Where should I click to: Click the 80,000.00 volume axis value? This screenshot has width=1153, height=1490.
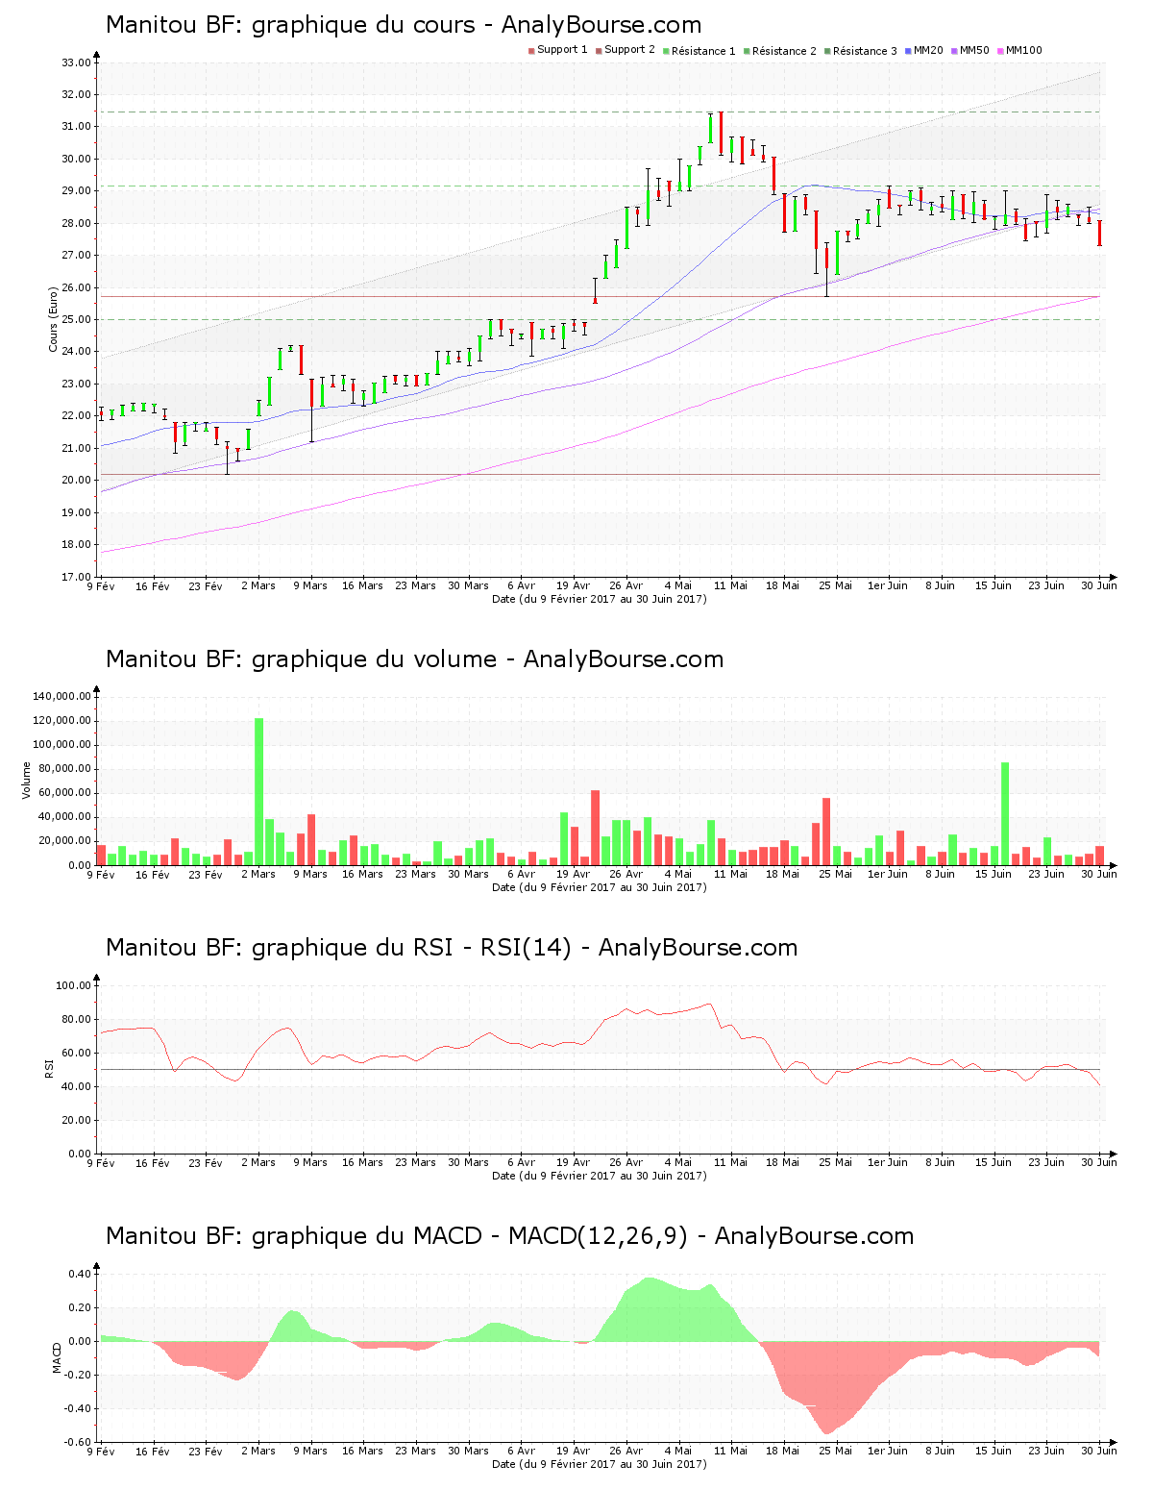pyautogui.click(x=64, y=769)
